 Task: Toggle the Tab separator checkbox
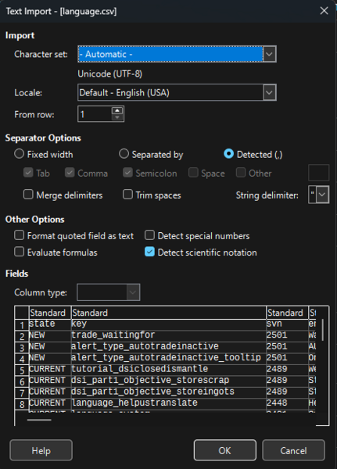(28, 173)
